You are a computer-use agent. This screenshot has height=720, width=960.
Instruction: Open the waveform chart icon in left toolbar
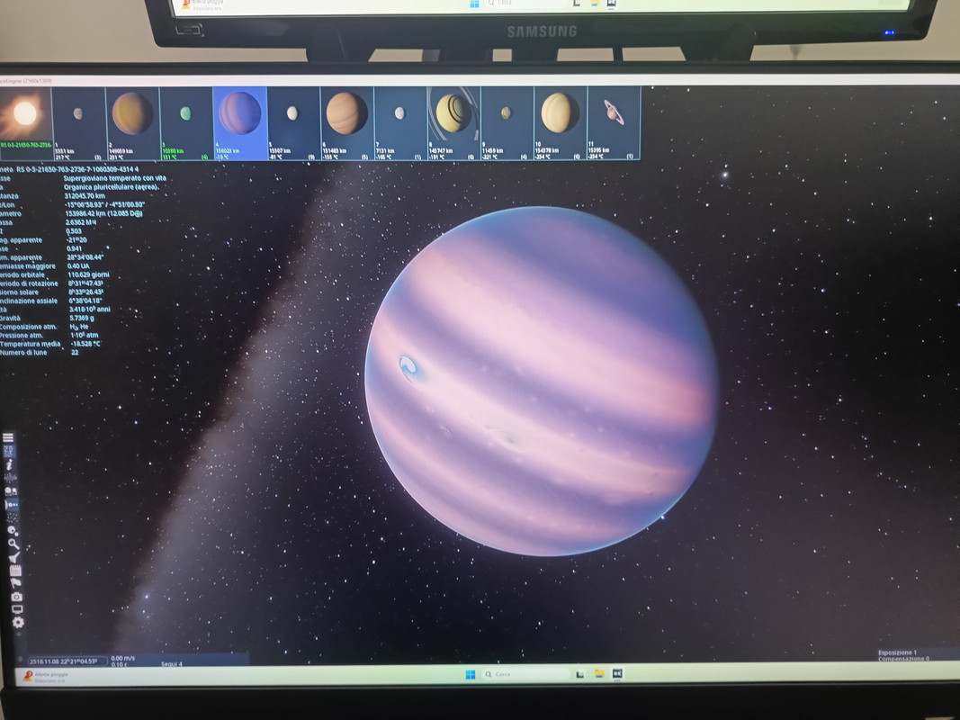pos(11,478)
